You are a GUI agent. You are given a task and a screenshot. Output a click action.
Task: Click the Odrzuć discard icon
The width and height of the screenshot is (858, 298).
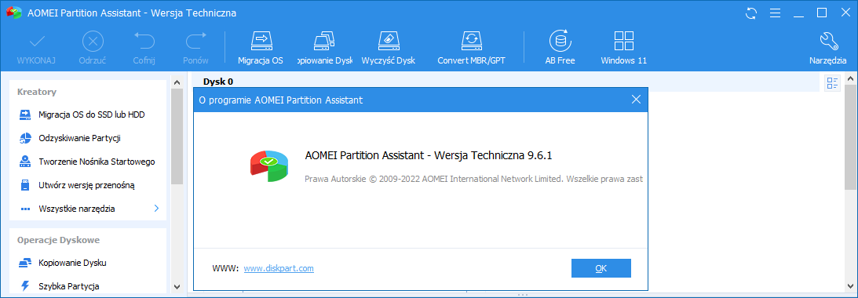pyautogui.click(x=93, y=42)
